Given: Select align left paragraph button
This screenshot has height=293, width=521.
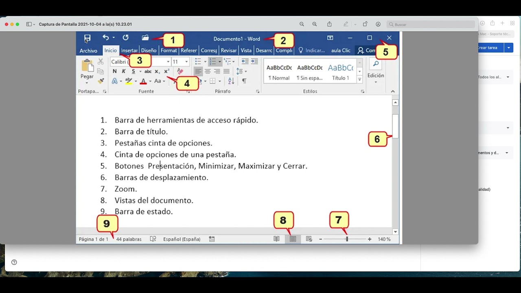Looking at the screenshot, I should coord(198,71).
